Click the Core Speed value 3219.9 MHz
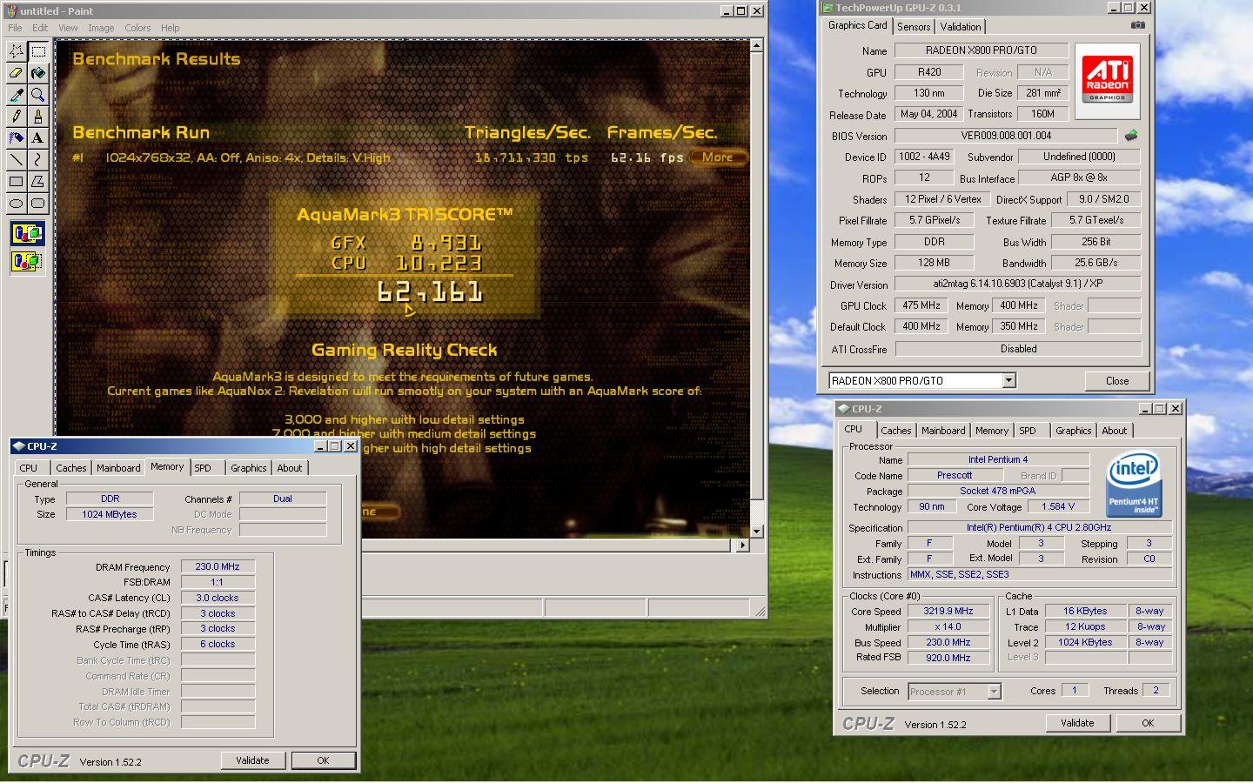 [x=948, y=611]
